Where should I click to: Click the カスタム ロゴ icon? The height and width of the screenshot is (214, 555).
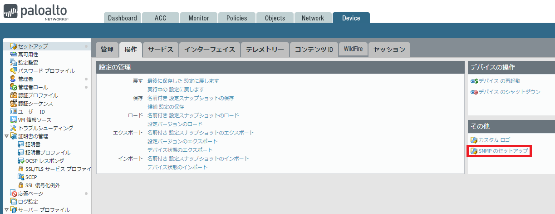click(474, 140)
